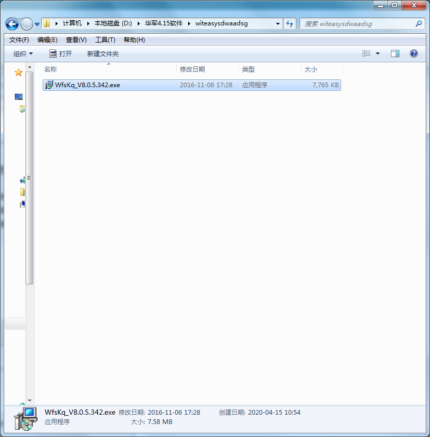This screenshot has height=437, width=430.
Task: Open the 工具(T) menu
Action: coord(105,40)
